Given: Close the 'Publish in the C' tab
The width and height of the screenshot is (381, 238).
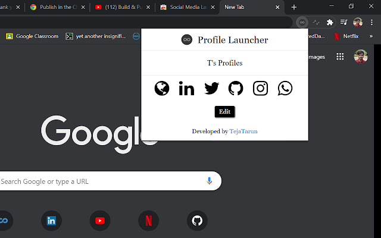Looking at the screenshot, I should tap(83, 7).
